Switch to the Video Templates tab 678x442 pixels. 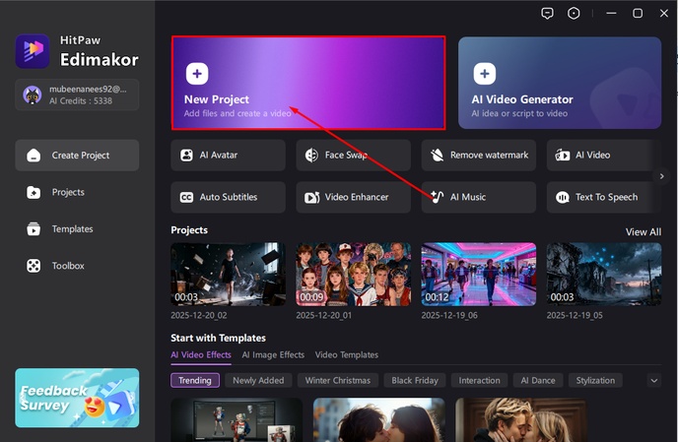(x=346, y=354)
